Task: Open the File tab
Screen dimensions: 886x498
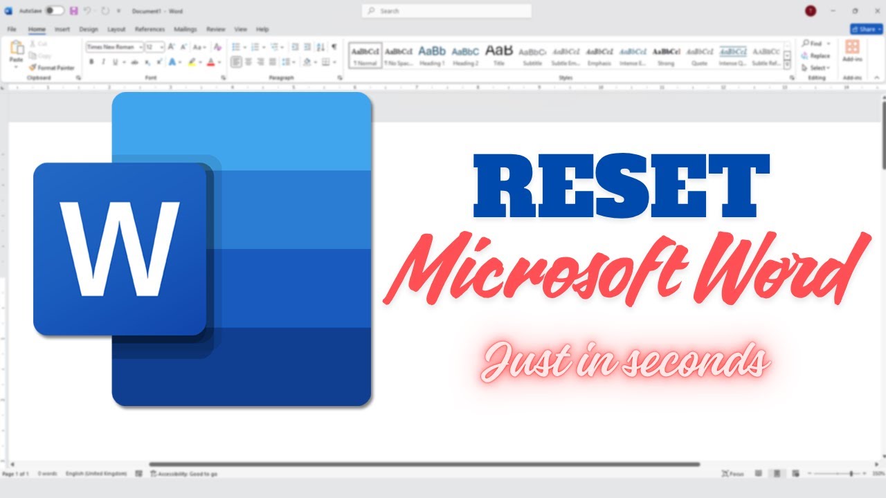Action: pyautogui.click(x=12, y=29)
